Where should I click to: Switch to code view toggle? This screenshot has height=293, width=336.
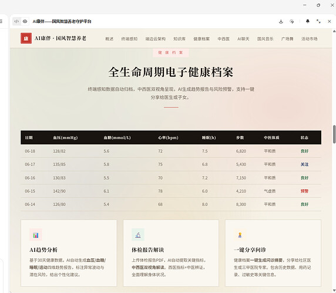16,21
